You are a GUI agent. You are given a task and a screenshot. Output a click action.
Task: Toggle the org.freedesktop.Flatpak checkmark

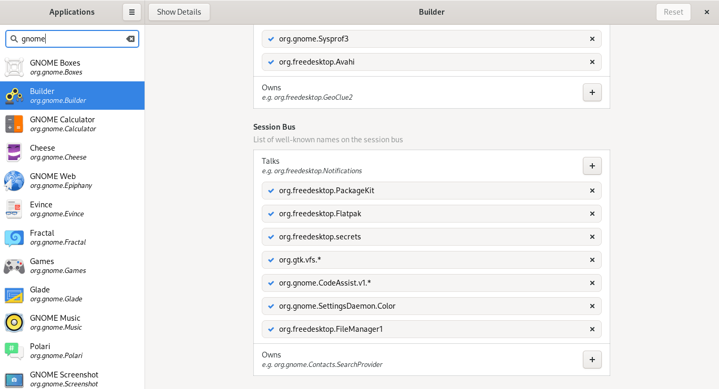(x=271, y=214)
